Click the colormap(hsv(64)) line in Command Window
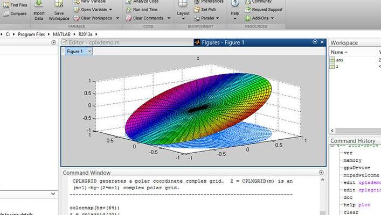Viewport: 381px width, 215px height. tap(94, 207)
